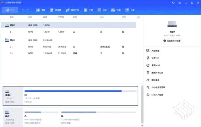Click the 39.40GB used value

(62, 47)
